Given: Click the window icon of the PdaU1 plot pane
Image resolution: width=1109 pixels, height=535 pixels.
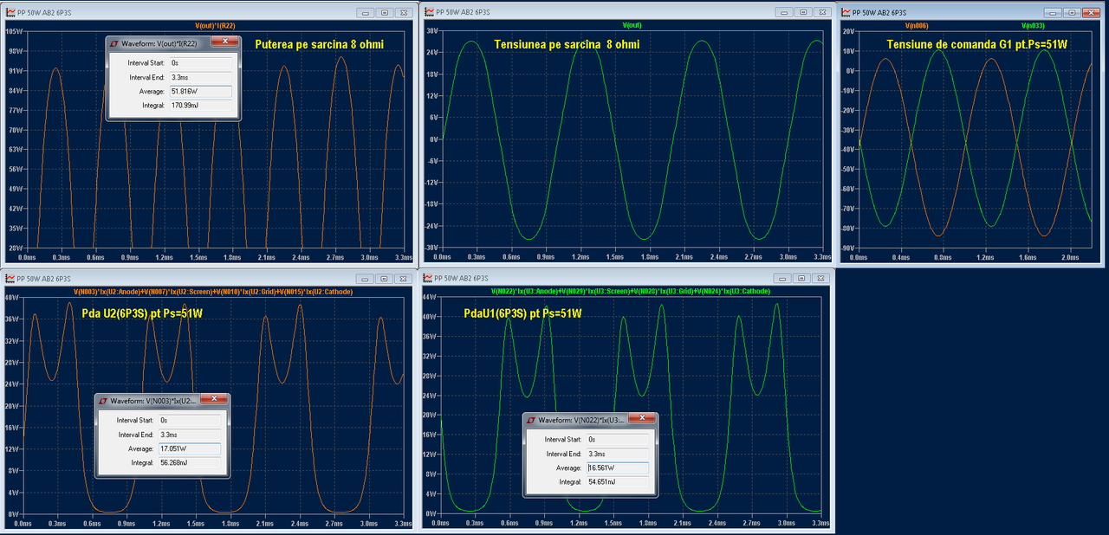Looking at the screenshot, I should click(426, 278).
